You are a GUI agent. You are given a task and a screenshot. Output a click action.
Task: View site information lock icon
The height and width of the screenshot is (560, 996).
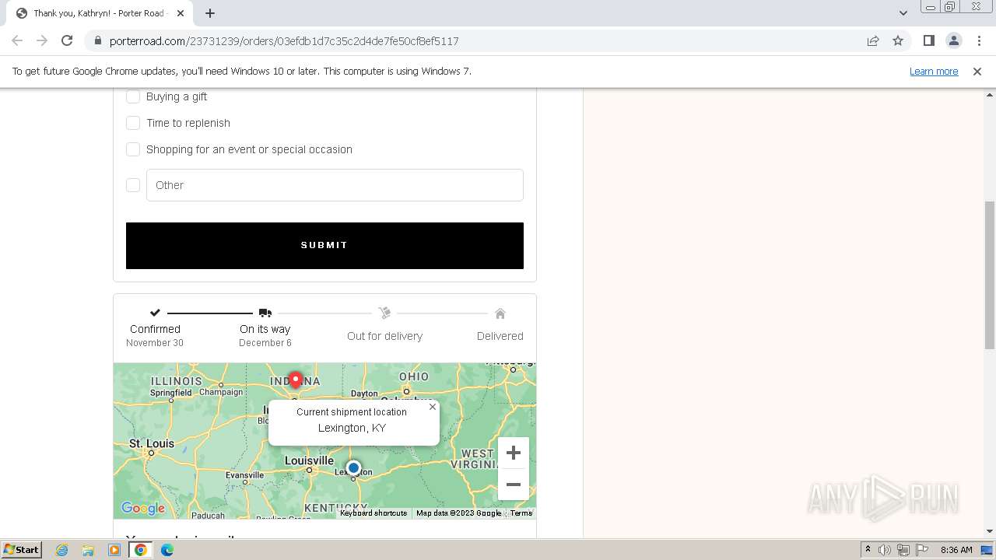click(98, 41)
